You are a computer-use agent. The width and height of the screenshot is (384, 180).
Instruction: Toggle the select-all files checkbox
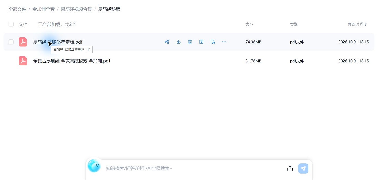click(11, 24)
